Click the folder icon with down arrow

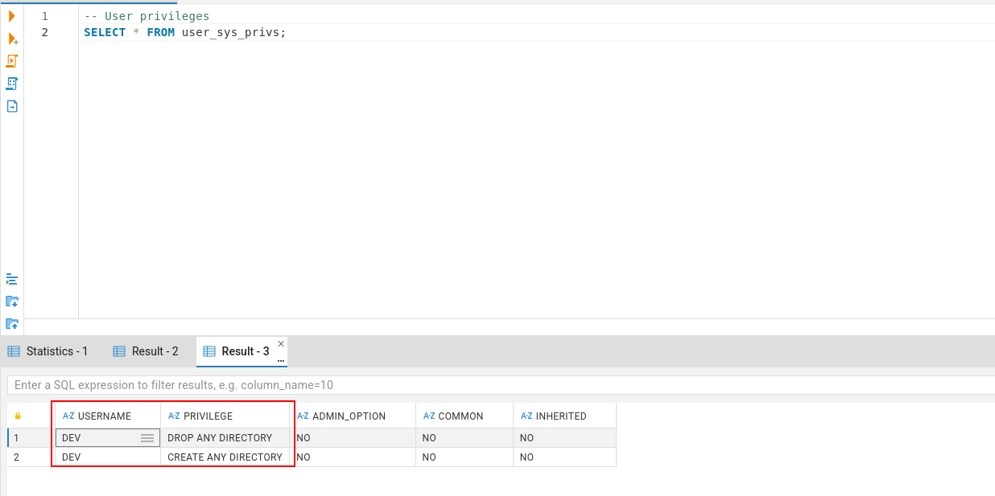point(12,301)
